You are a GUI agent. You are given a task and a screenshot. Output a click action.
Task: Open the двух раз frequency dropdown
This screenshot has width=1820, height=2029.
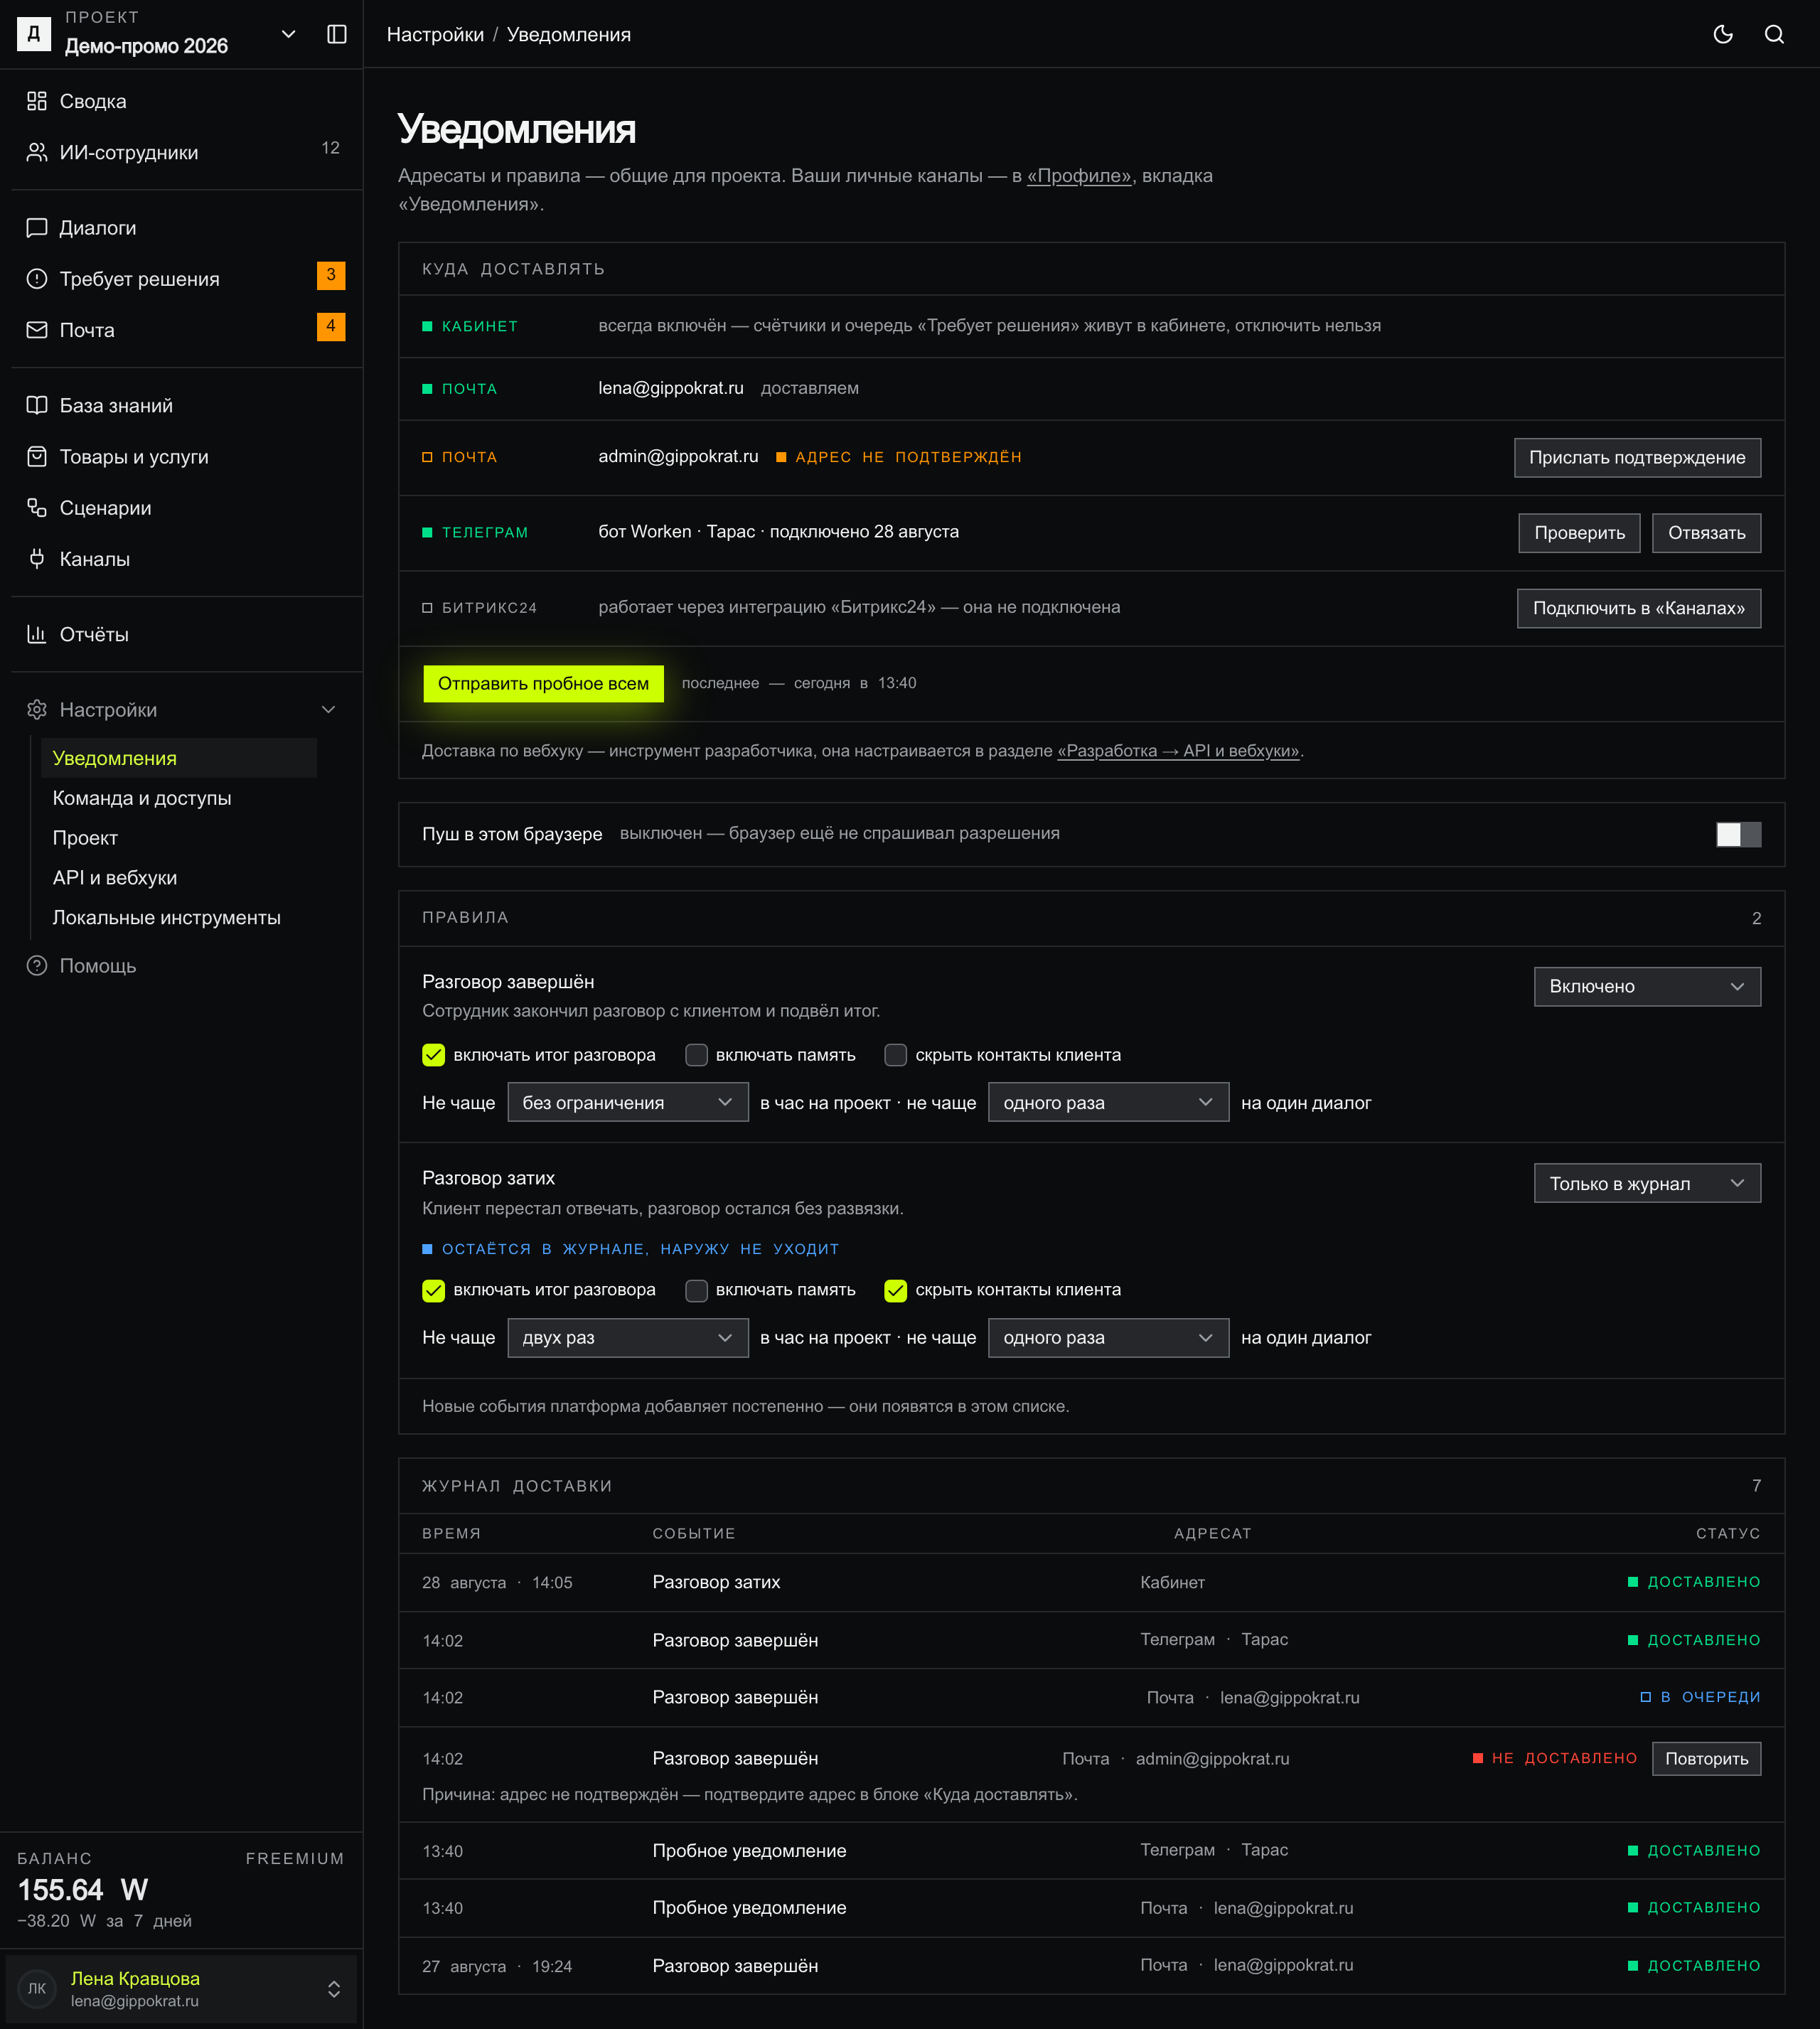627,1338
